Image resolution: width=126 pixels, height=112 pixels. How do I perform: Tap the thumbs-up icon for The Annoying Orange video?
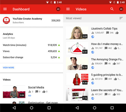click(114, 64)
